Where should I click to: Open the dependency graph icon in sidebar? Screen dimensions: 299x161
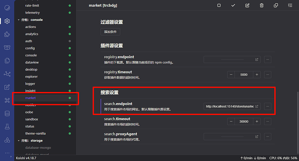7,74
